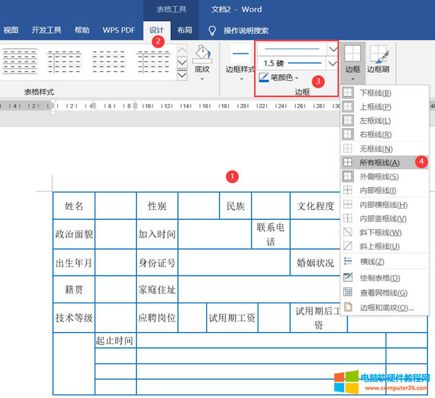Select Draw Table (绘制表格) from the menu
Image resolution: width=435 pixels, height=398 pixels.
coord(380,278)
